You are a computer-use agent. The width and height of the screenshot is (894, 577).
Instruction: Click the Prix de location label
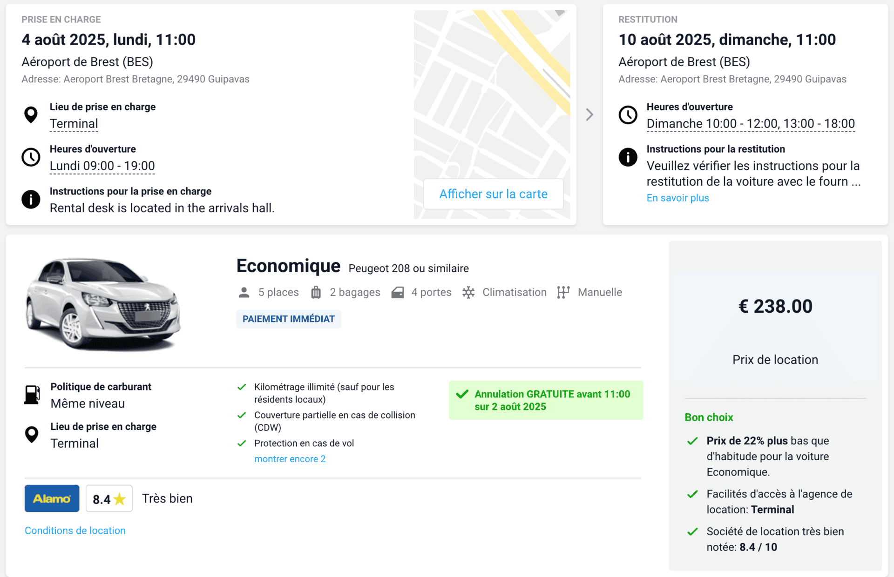[x=775, y=360]
